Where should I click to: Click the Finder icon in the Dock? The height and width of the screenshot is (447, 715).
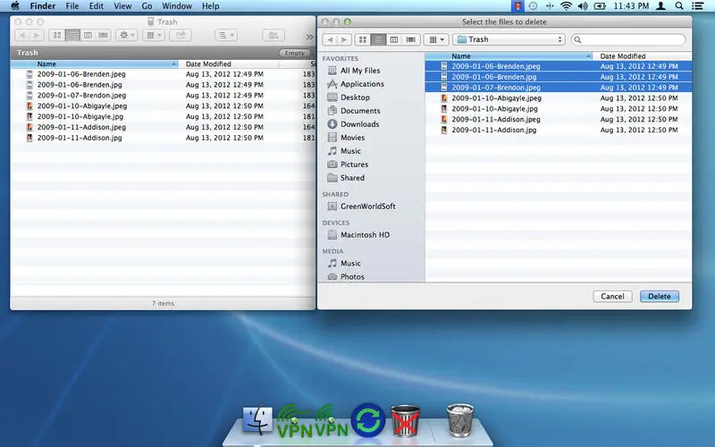coord(257,420)
